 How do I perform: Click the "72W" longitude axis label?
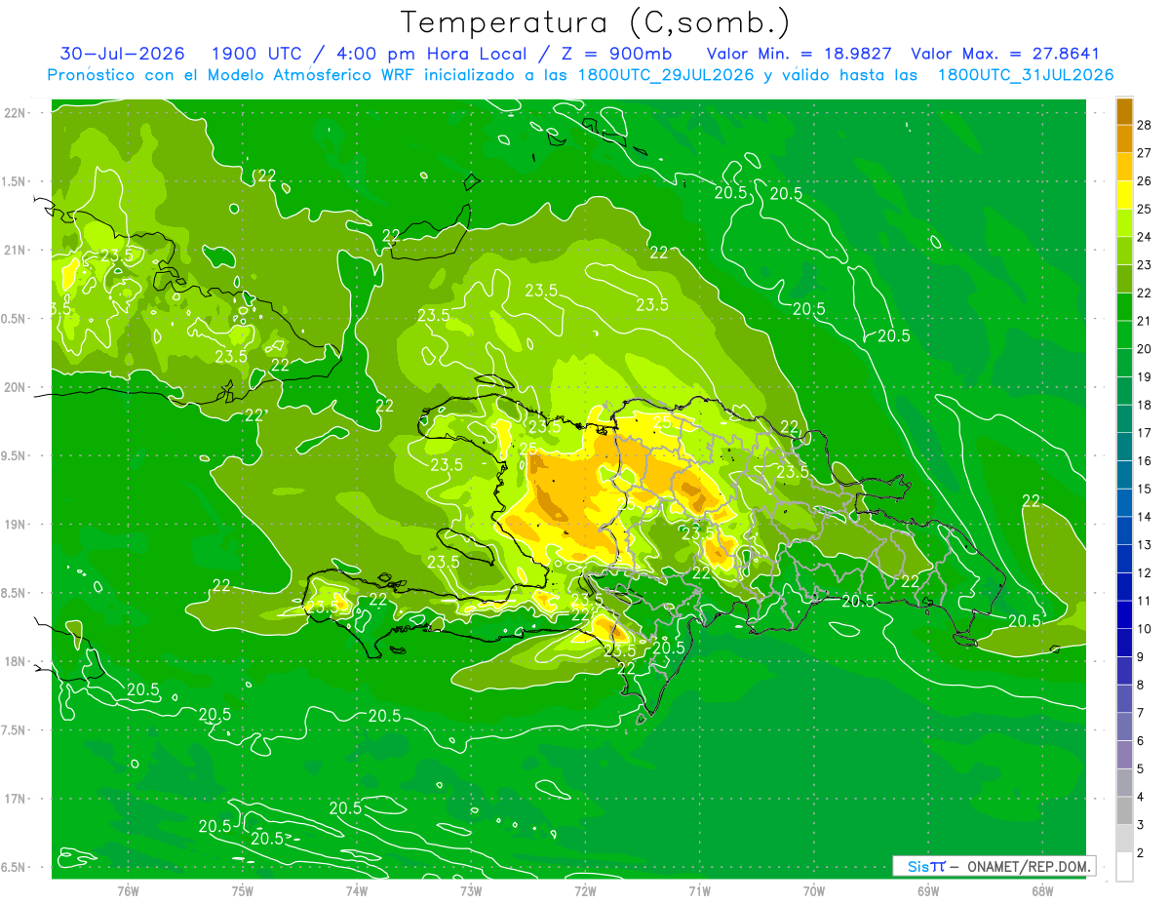click(x=585, y=889)
